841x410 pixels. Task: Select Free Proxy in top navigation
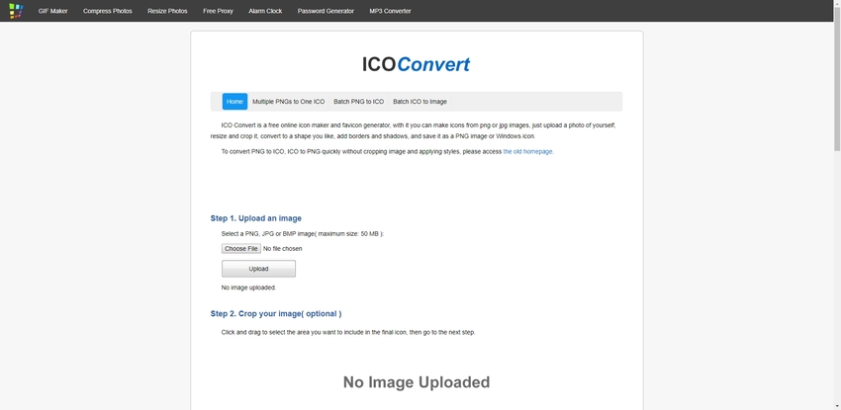(219, 11)
